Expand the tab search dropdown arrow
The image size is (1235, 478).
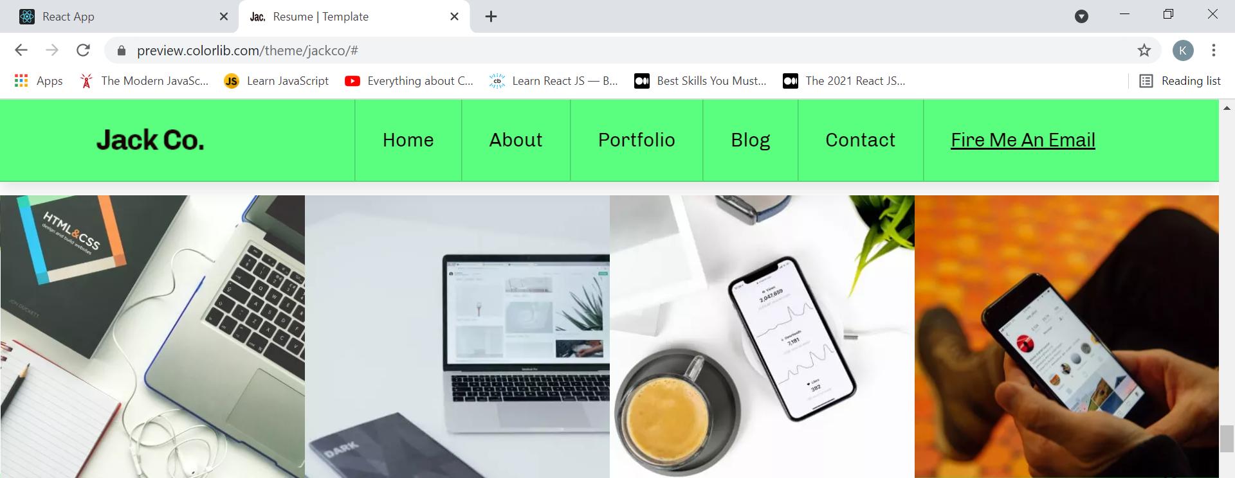(1081, 17)
